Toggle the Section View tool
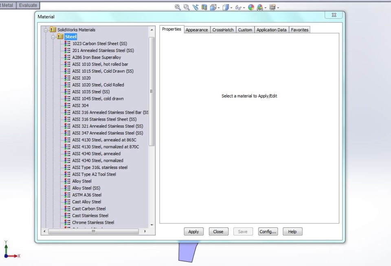 pyautogui.click(x=204, y=7)
